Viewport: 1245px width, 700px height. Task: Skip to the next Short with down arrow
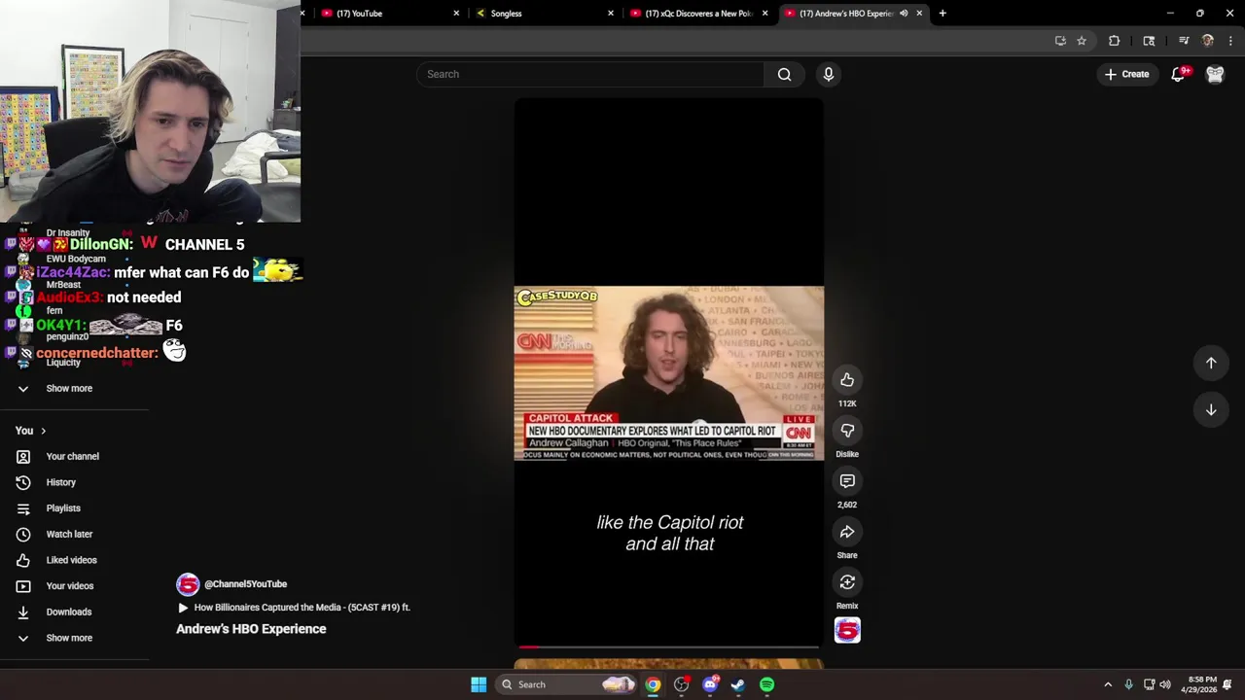(x=1211, y=410)
